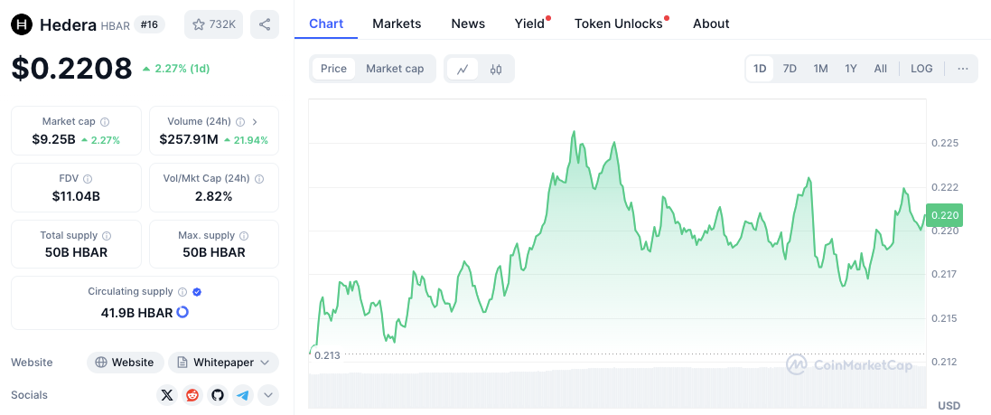
Task: Choose the 1Y time range
Action: click(x=851, y=69)
